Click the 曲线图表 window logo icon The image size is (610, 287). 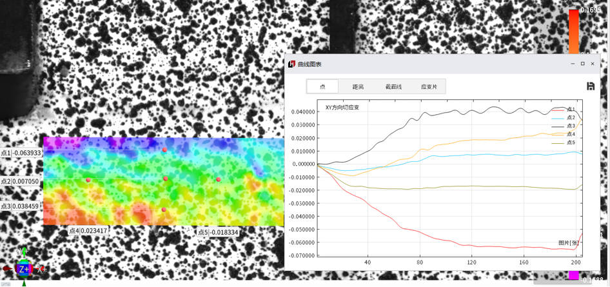point(292,64)
